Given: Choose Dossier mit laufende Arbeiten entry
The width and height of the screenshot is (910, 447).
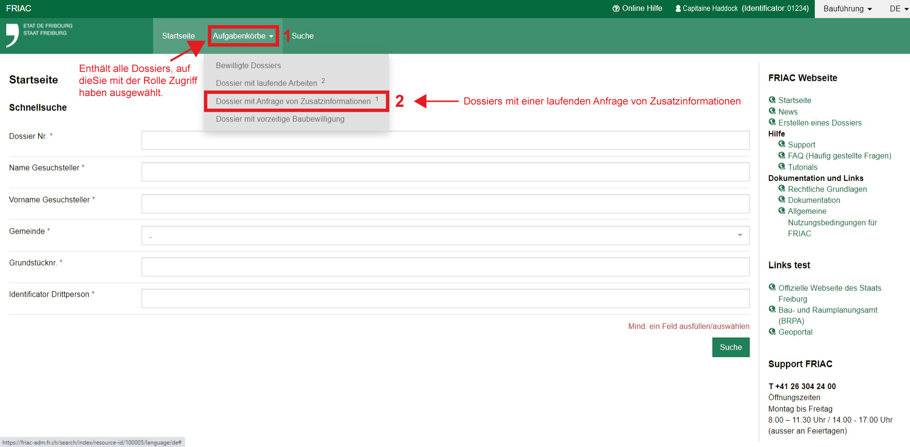Looking at the screenshot, I should pyautogui.click(x=266, y=83).
